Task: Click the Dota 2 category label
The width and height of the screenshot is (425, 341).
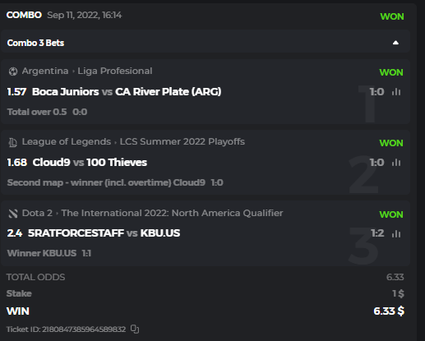Action: tap(37, 213)
